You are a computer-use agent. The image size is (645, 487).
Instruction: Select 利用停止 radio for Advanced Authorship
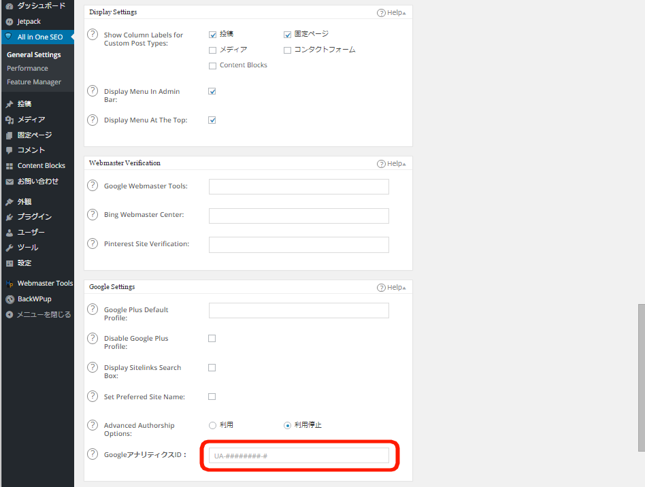pos(287,425)
